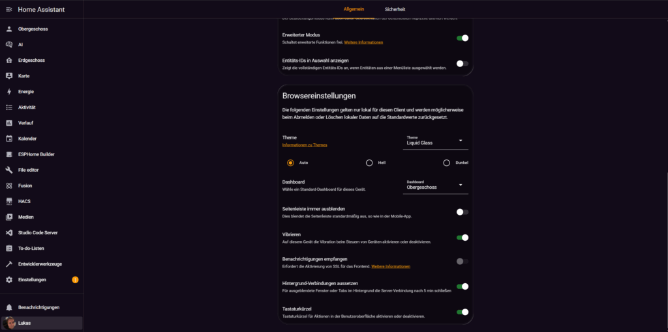The image size is (668, 332).
Task: Enable Entitäts-IDs in Auswahl anzeigen
Action: tap(462, 64)
